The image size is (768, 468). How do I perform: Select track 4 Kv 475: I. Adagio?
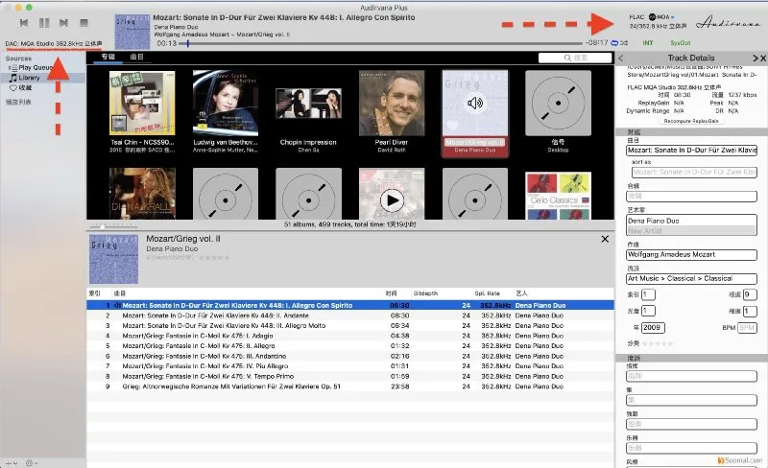tap(350, 336)
